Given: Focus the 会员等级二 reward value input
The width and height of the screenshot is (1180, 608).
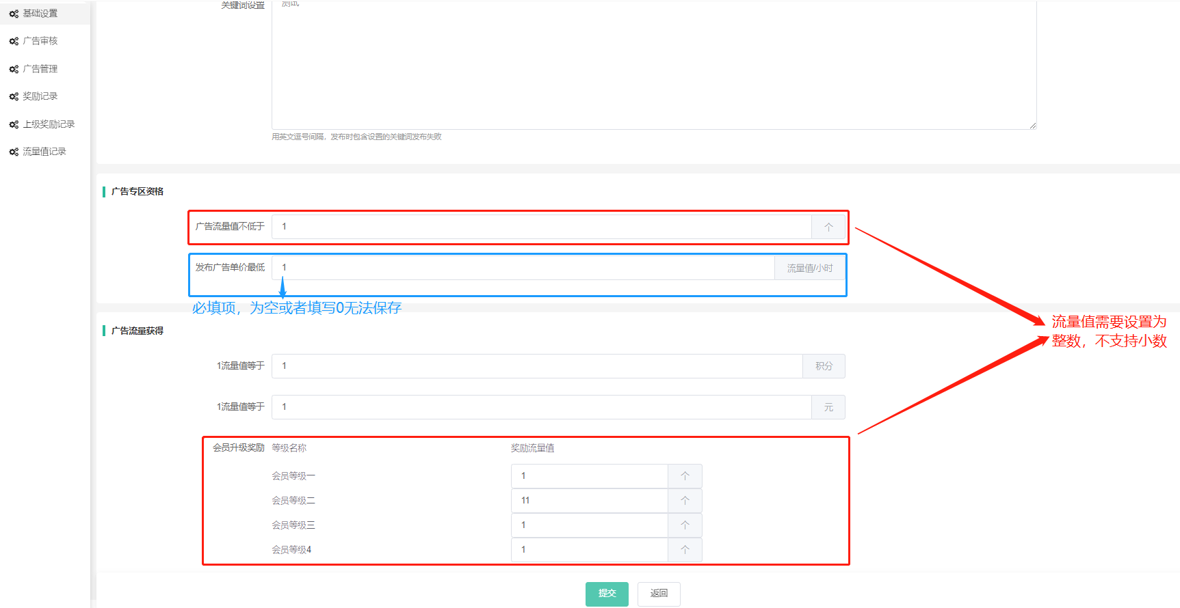Looking at the screenshot, I should coord(590,501).
